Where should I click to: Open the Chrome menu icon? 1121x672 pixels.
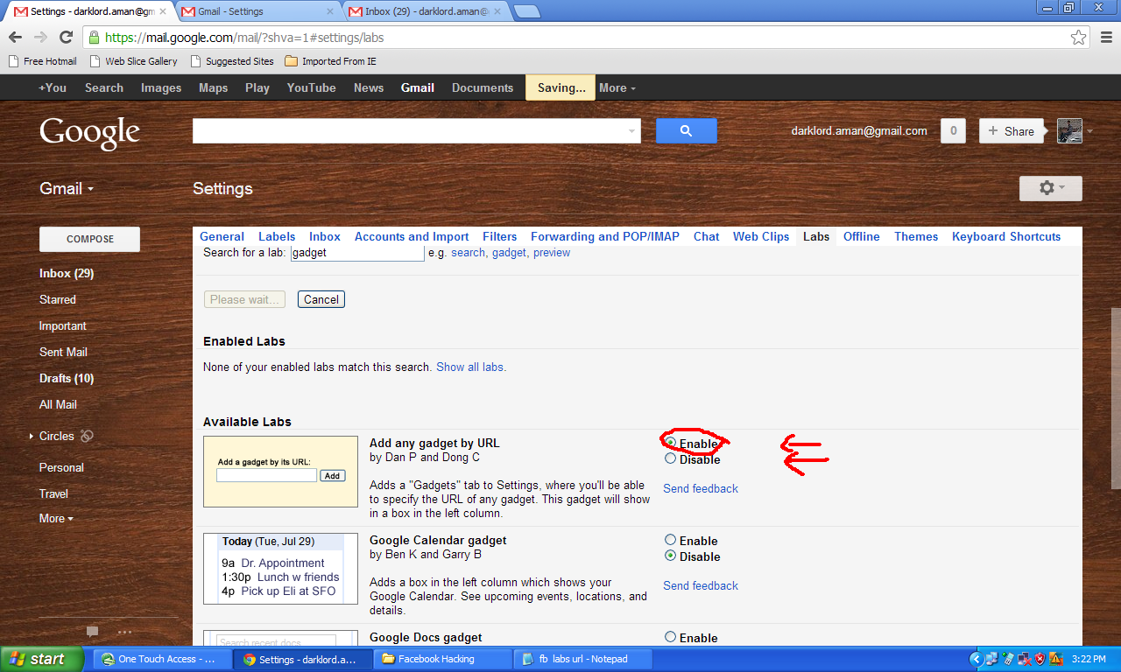[1106, 38]
